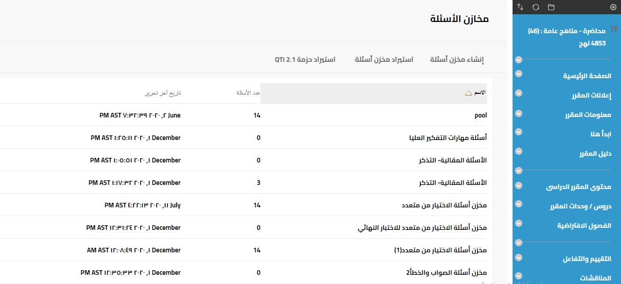The width and height of the screenshot is (621, 284).
Task: Open chevron menu next to إعلانات المقرر
Action: 519,93
